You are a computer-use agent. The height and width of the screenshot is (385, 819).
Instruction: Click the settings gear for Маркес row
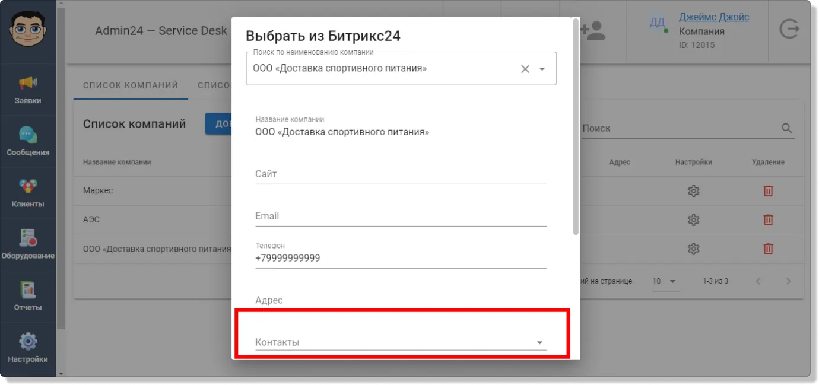[693, 191]
